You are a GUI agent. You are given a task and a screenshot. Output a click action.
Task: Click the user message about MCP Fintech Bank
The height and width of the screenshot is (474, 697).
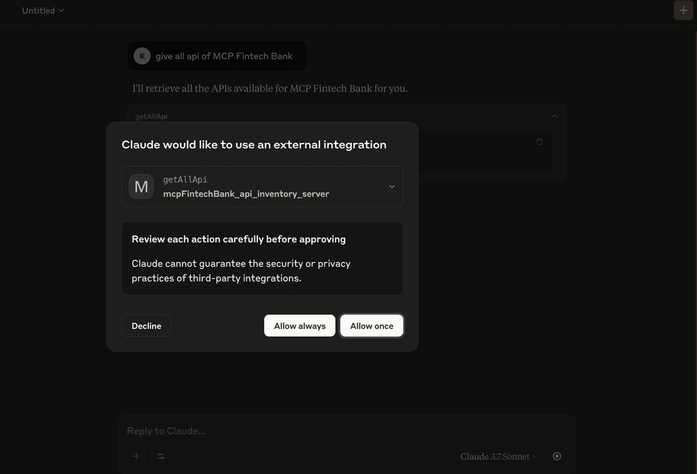point(217,56)
